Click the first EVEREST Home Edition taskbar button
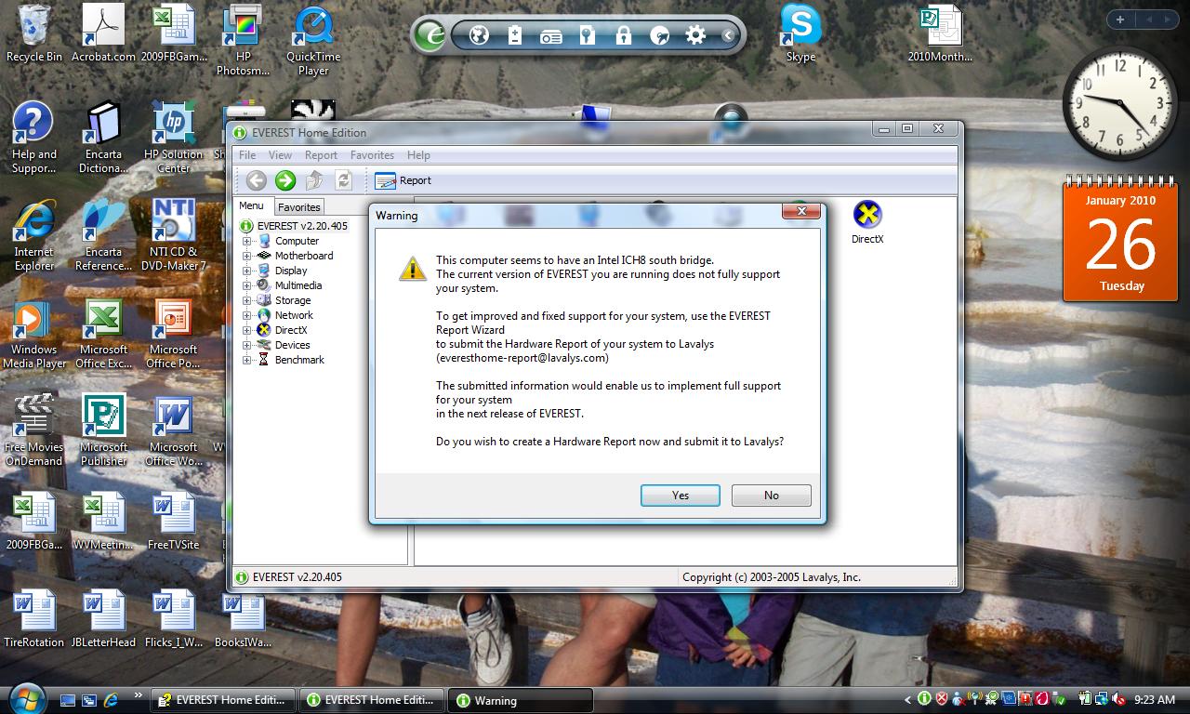 pos(223,700)
